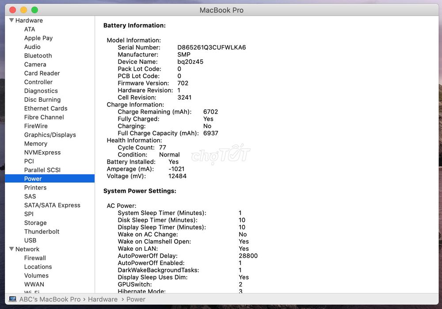The height and width of the screenshot is (309, 442).
Task: Open the NVMExpress section
Action: point(42,152)
